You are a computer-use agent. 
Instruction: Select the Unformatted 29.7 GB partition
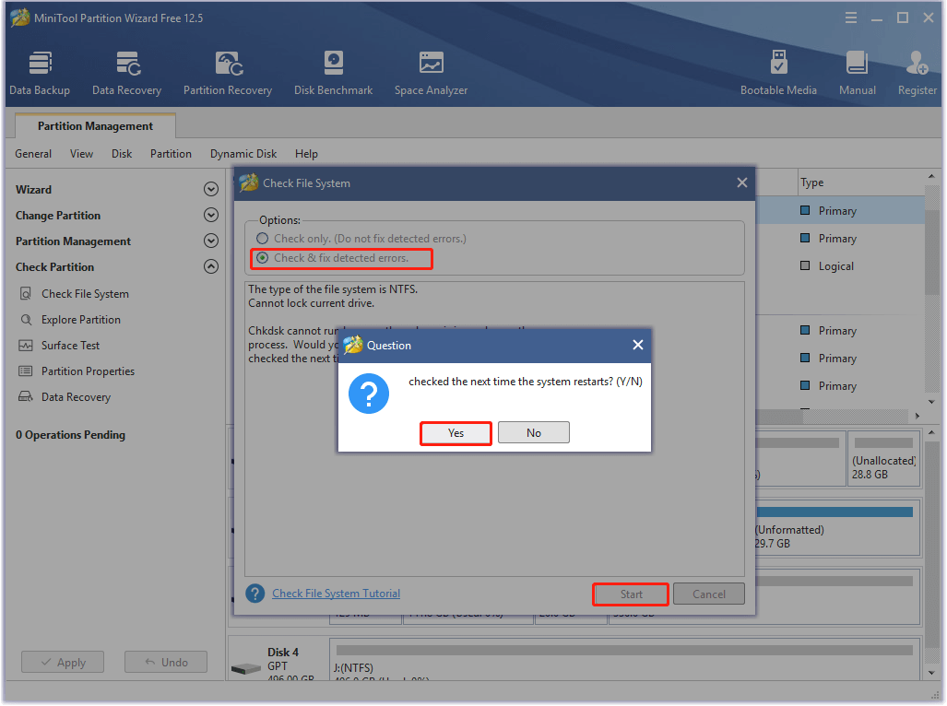coord(837,528)
